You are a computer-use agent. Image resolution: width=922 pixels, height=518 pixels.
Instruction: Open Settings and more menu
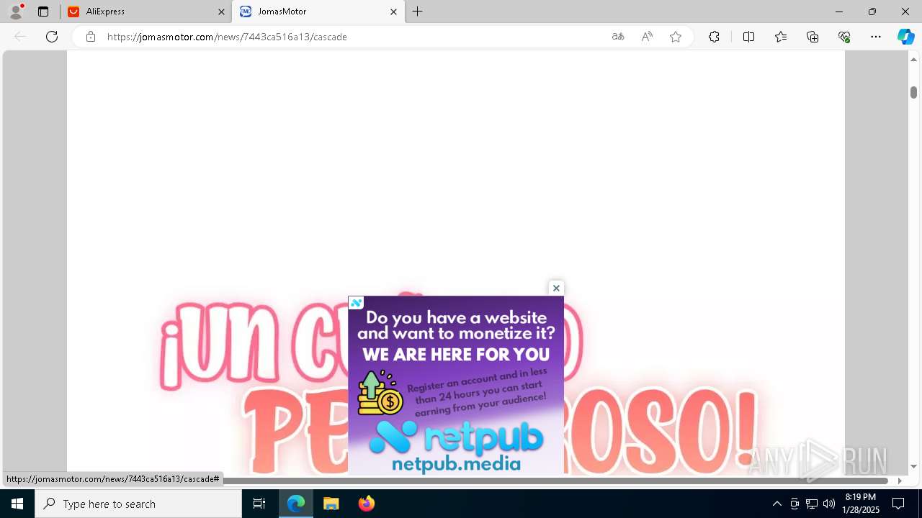click(876, 37)
